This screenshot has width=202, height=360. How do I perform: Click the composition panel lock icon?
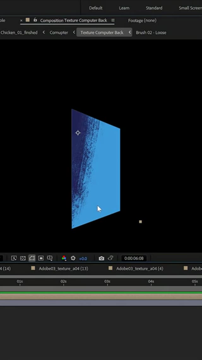point(35,20)
